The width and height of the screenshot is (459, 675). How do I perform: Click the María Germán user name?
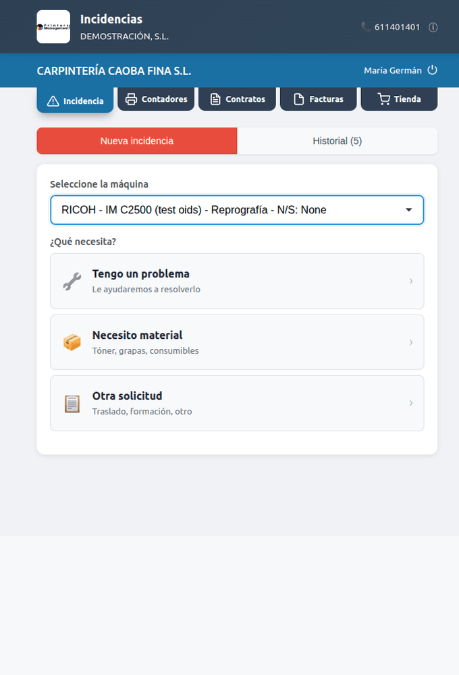click(x=393, y=71)
